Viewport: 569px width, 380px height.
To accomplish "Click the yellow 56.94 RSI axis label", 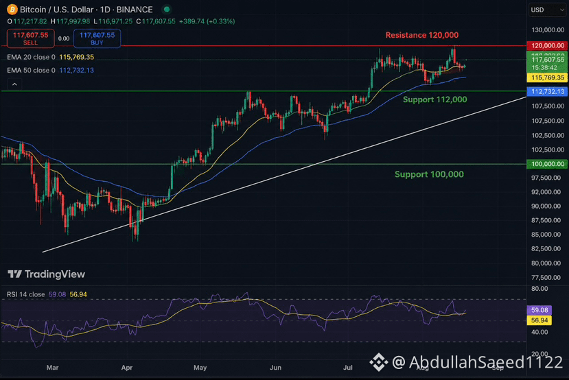I will pos(539,320).
